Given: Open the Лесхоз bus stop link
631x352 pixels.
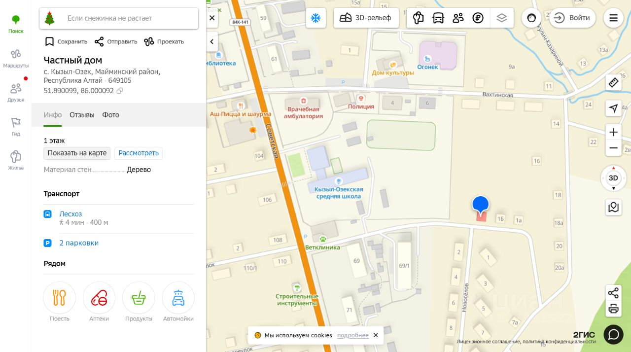Looking at the screenshot, I should 70,214.
